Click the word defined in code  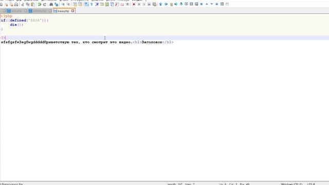[x=18, y=21]
